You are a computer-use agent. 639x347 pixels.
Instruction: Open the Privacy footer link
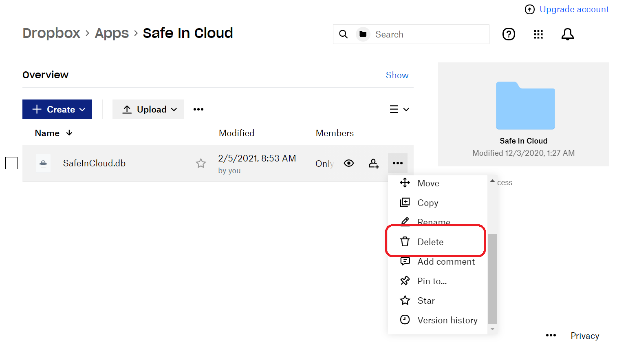click(x=585, y=336)
